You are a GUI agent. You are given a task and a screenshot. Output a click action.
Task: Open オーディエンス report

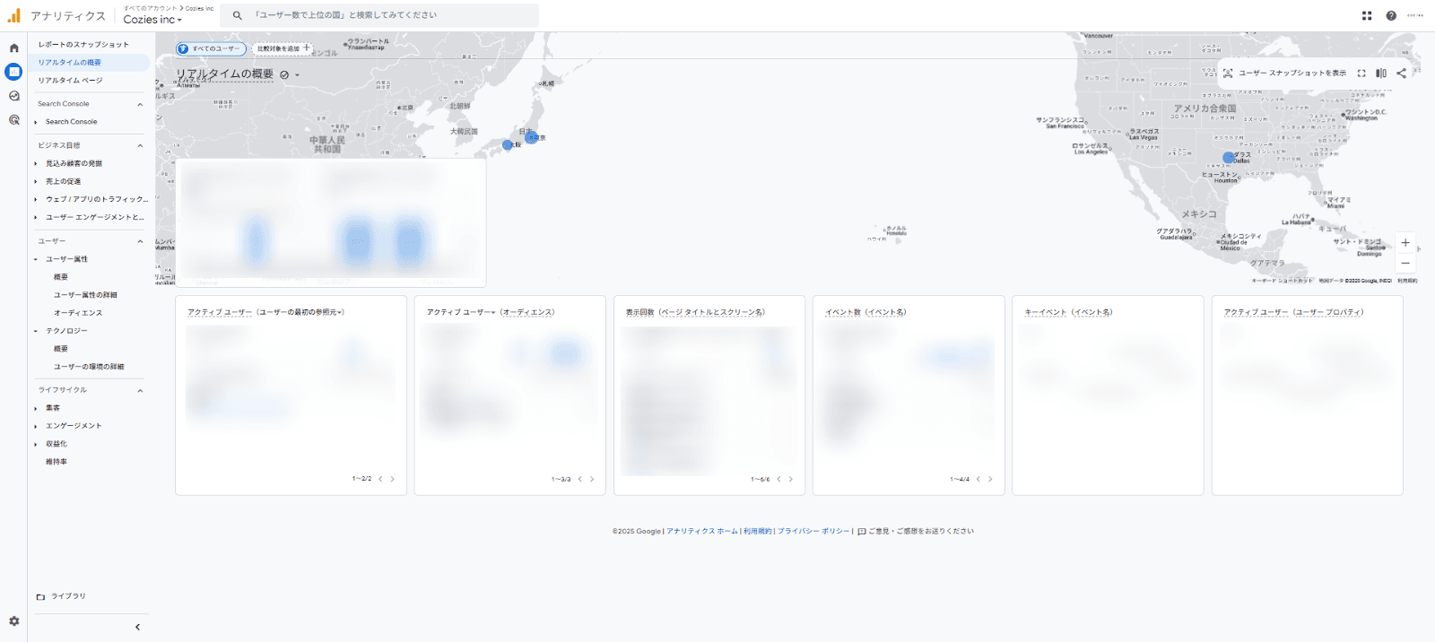(78, 313)
